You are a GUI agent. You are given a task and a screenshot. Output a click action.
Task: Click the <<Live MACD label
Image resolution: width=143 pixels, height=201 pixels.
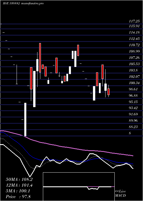click(120, 194)
